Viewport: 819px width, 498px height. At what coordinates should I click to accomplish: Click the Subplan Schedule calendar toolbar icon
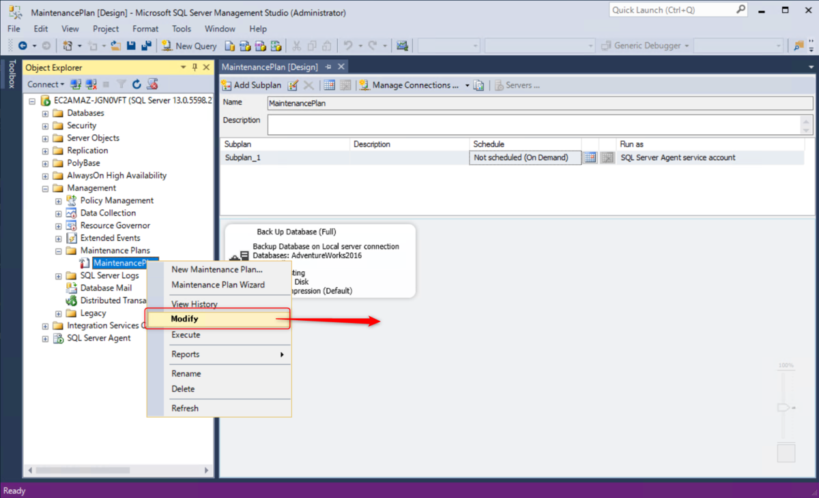coord(329,85)
